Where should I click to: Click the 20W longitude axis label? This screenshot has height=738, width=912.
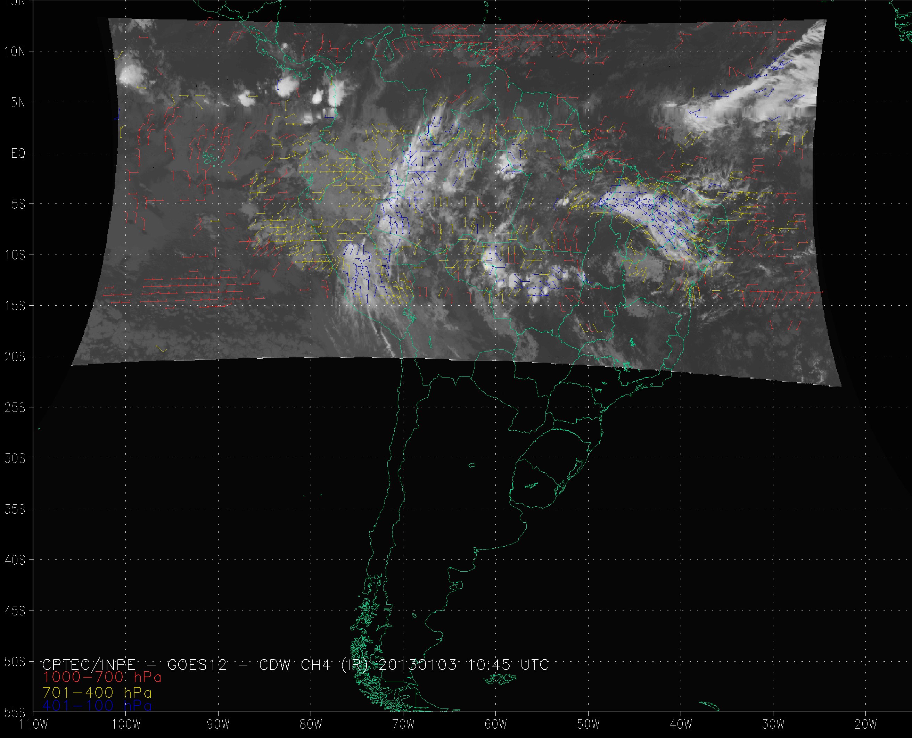coord(866,724)
